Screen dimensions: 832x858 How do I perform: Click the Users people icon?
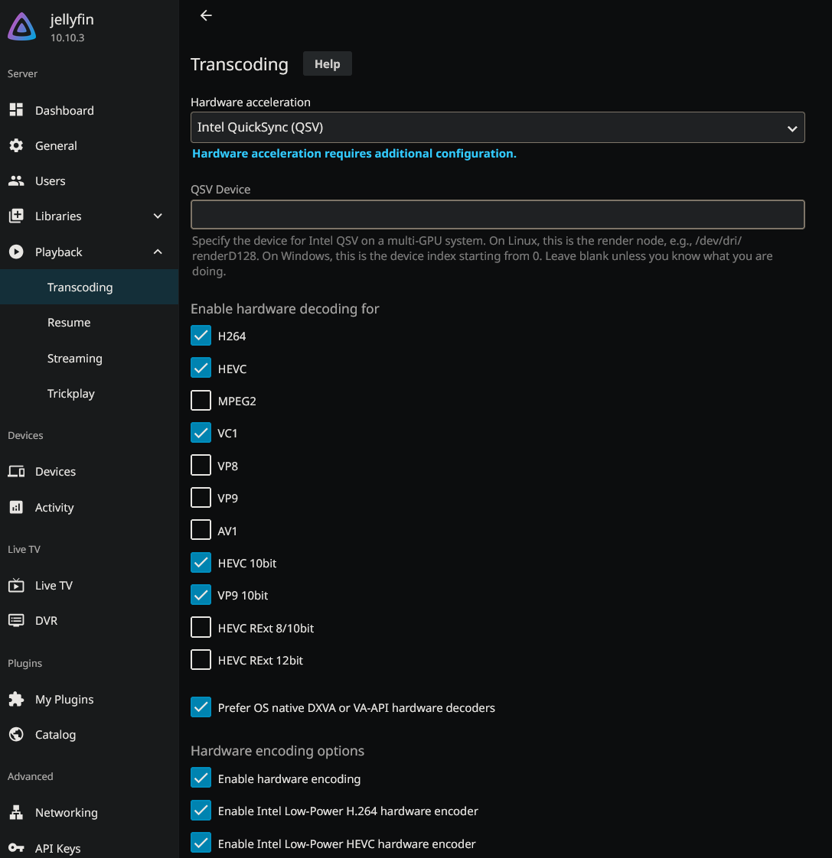(16, 181)
